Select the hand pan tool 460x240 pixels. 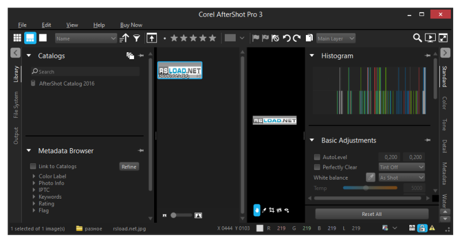pyautogui.click(x=256, y=210)
